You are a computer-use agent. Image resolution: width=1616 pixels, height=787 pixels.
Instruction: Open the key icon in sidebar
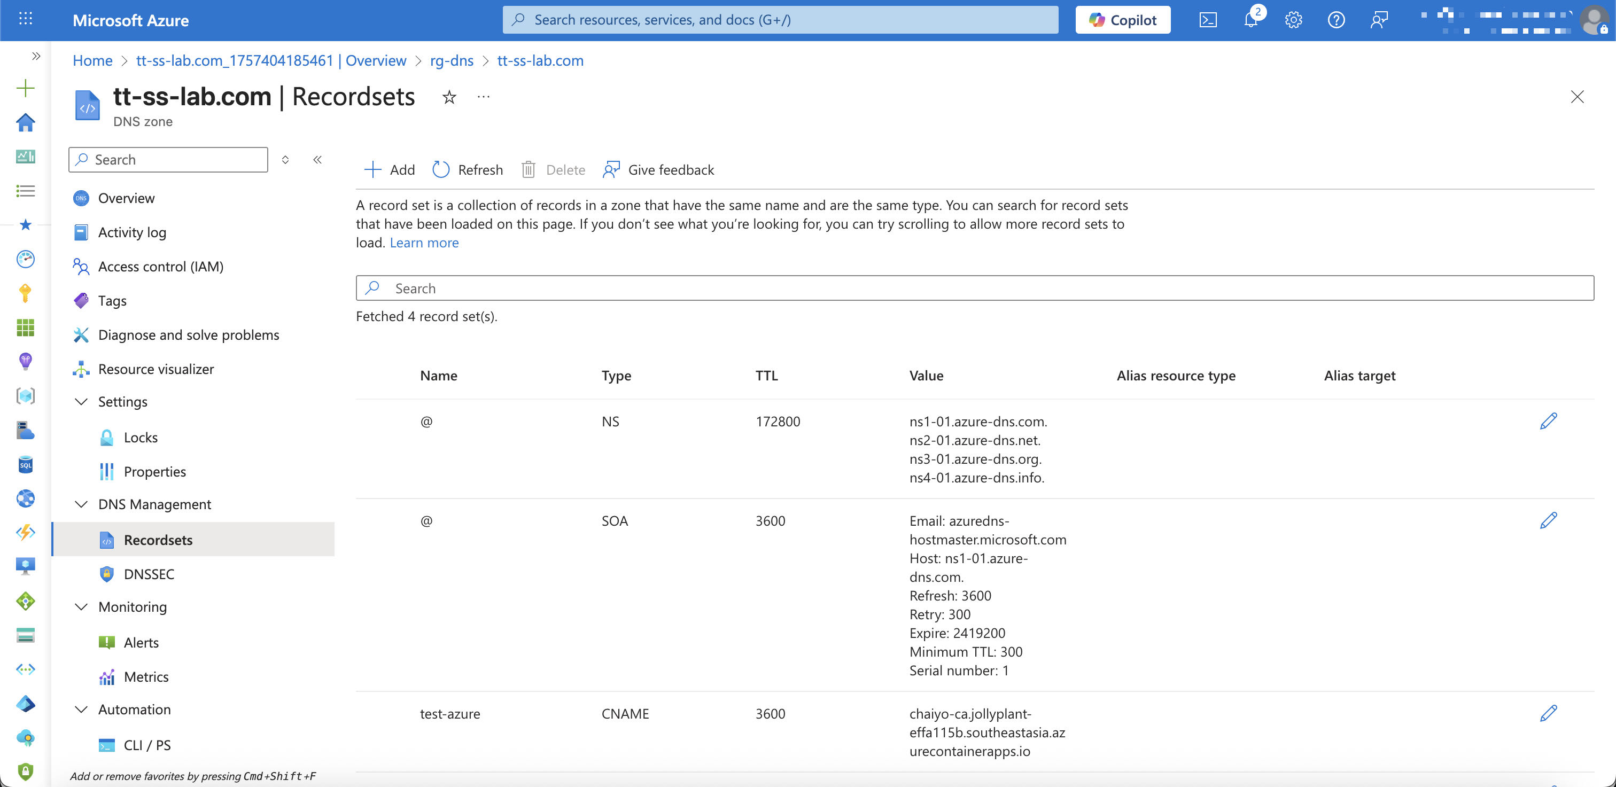coord(25,293)
